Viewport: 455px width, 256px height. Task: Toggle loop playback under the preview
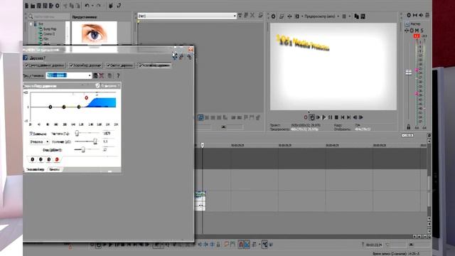[x=312, y=117]
